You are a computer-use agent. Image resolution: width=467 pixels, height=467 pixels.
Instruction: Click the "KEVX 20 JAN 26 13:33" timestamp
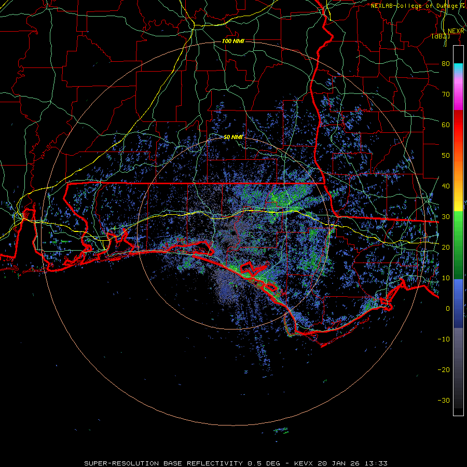tap(341, 463)
